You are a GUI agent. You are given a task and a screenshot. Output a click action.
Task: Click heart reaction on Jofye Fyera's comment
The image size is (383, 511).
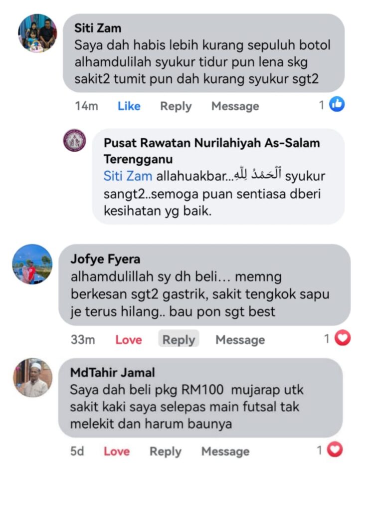[343, 338]
